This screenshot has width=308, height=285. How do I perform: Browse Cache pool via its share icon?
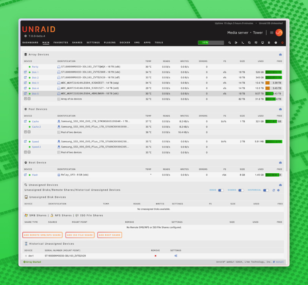(25, 122)
